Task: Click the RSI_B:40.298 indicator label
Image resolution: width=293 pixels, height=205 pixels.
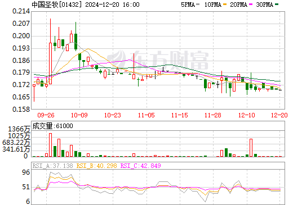Action: click(x=96, y=166)
